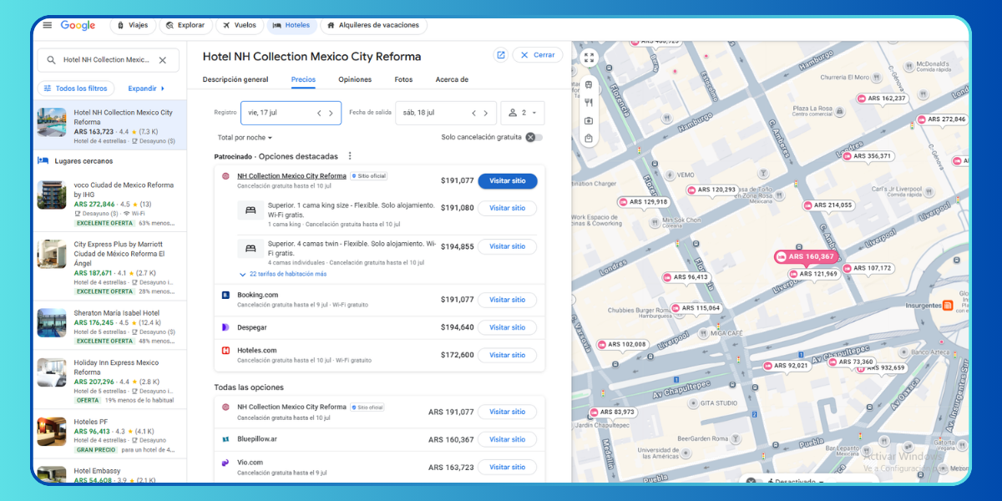The width and height of the screenshot is (1002, 501).
Task: Click the check-in date field vie, 17 jul
Action: pos(291,113)
